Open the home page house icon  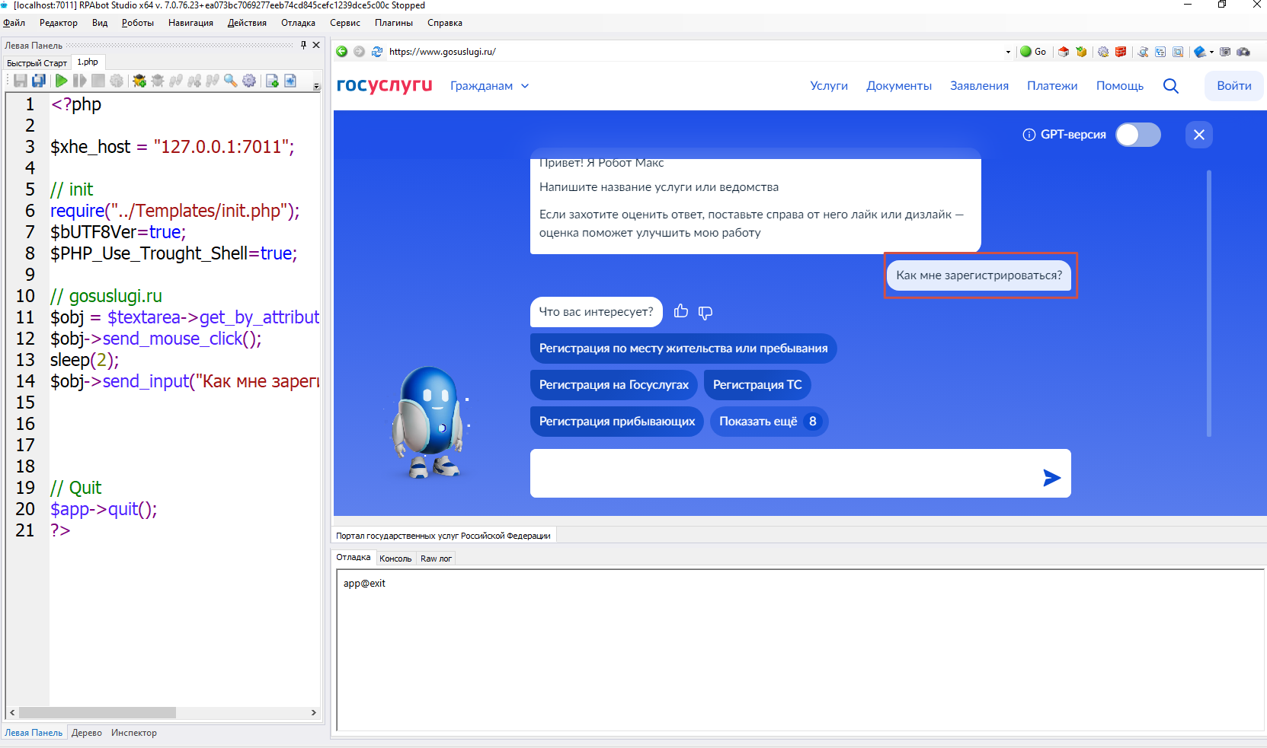(x=1064, y=52)
